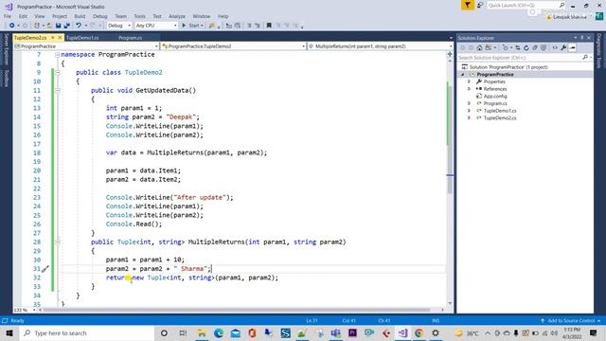Click Add to Source Control in status bar

(571, 321)
